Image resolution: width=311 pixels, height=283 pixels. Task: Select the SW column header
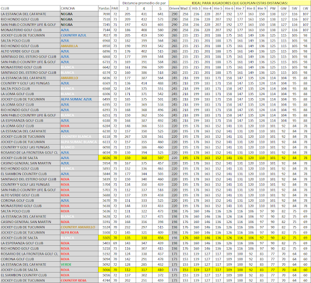[295, 8]
